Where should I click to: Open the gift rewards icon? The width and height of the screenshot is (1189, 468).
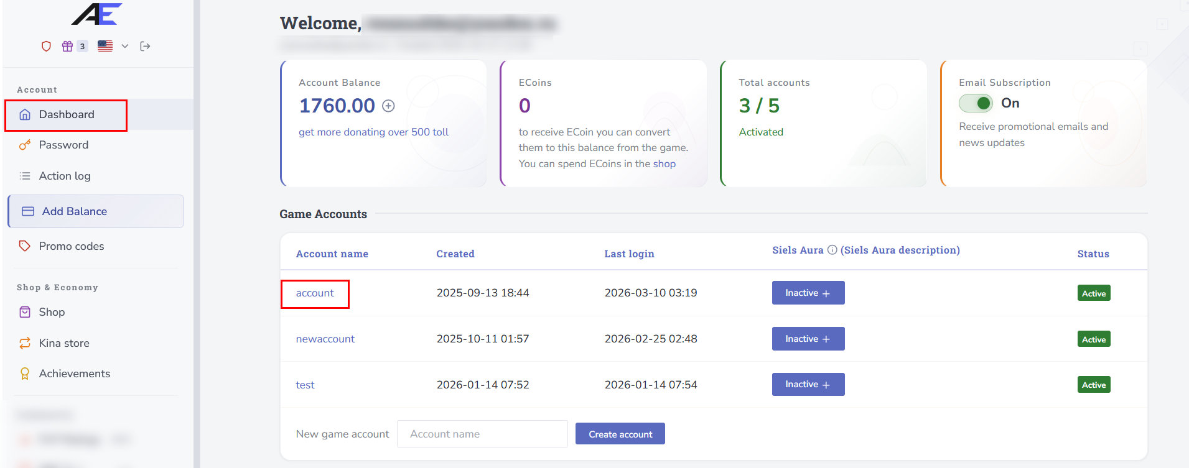click(x=67, y=46)
